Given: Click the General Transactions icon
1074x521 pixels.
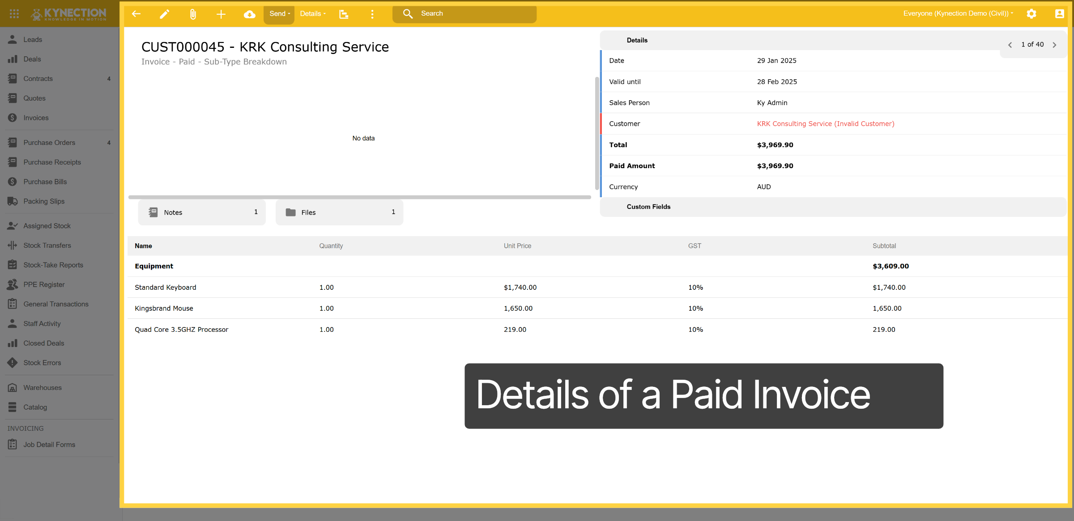Looking at the screenshot, I should pos(13,304).
